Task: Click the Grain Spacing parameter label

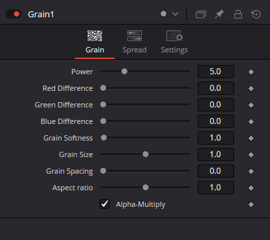Action: tap(70, 172)
